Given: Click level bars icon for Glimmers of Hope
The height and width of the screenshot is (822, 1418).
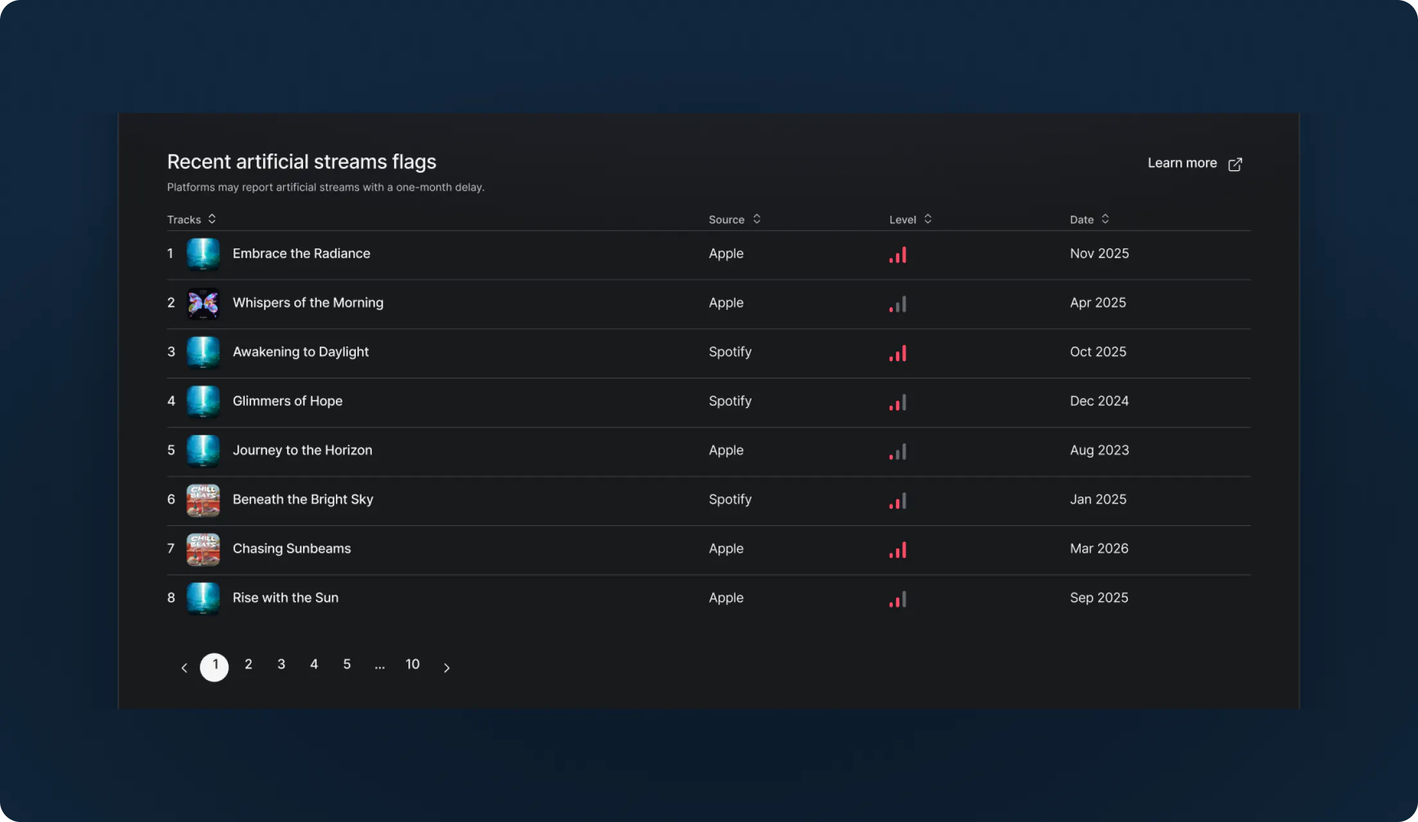Looking at the screenshot, I should [898, 403].
